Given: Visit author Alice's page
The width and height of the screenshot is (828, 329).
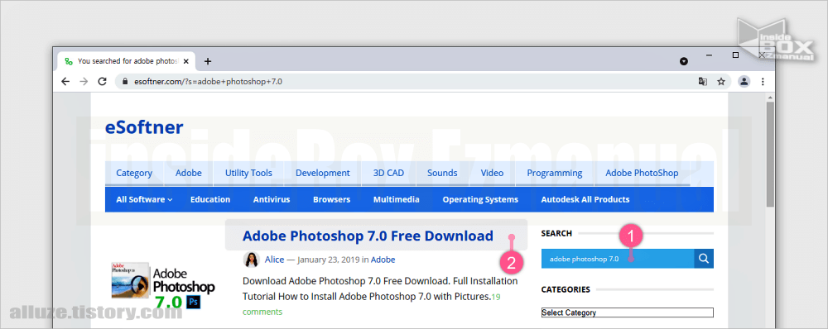Looking at the screenshot, I should (x=275, y=260).
